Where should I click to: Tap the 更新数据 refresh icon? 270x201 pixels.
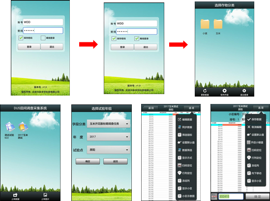[x=205, y=91]
